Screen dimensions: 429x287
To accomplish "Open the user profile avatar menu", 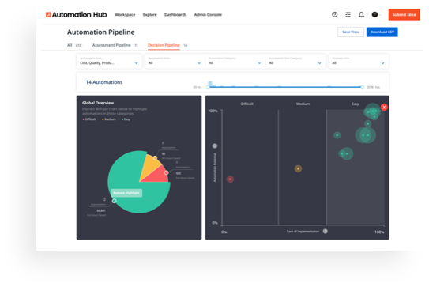I will tap(375, 14).
